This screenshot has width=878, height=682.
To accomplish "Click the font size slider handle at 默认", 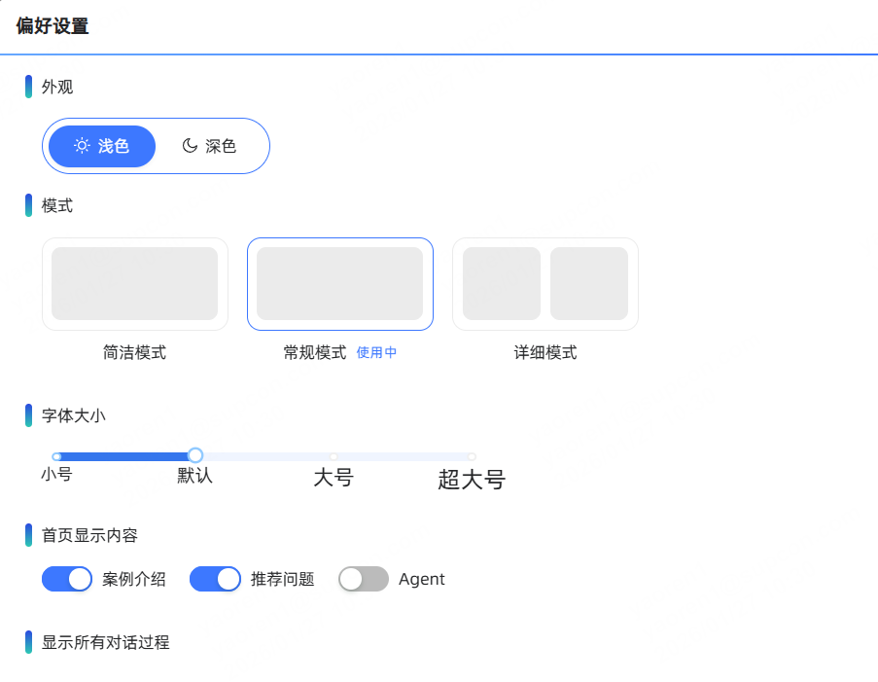I will (194, 454).
